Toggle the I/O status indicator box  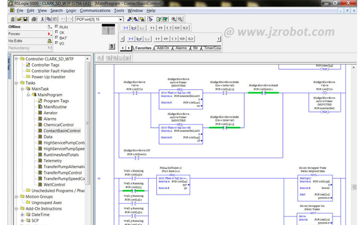56,43
